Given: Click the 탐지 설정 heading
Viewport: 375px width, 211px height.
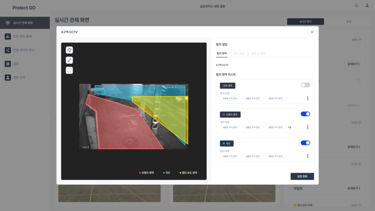Looking at the screenshot, I should tap(221, 45).
